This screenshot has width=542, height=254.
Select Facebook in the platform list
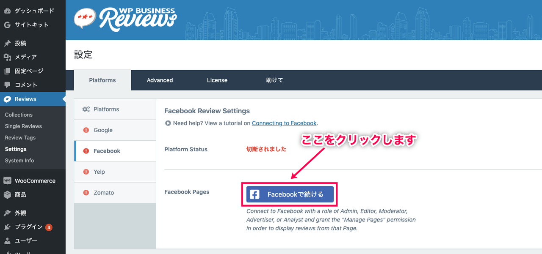point(115,151)
